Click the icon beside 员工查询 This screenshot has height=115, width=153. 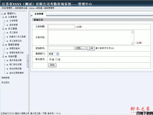pyautogui.click(x=7, y=33)
